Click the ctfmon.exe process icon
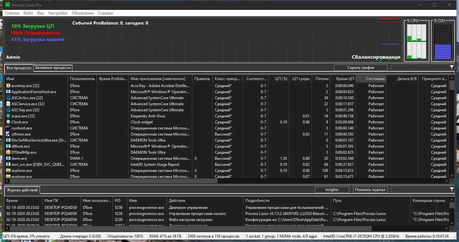 point(8,134)
